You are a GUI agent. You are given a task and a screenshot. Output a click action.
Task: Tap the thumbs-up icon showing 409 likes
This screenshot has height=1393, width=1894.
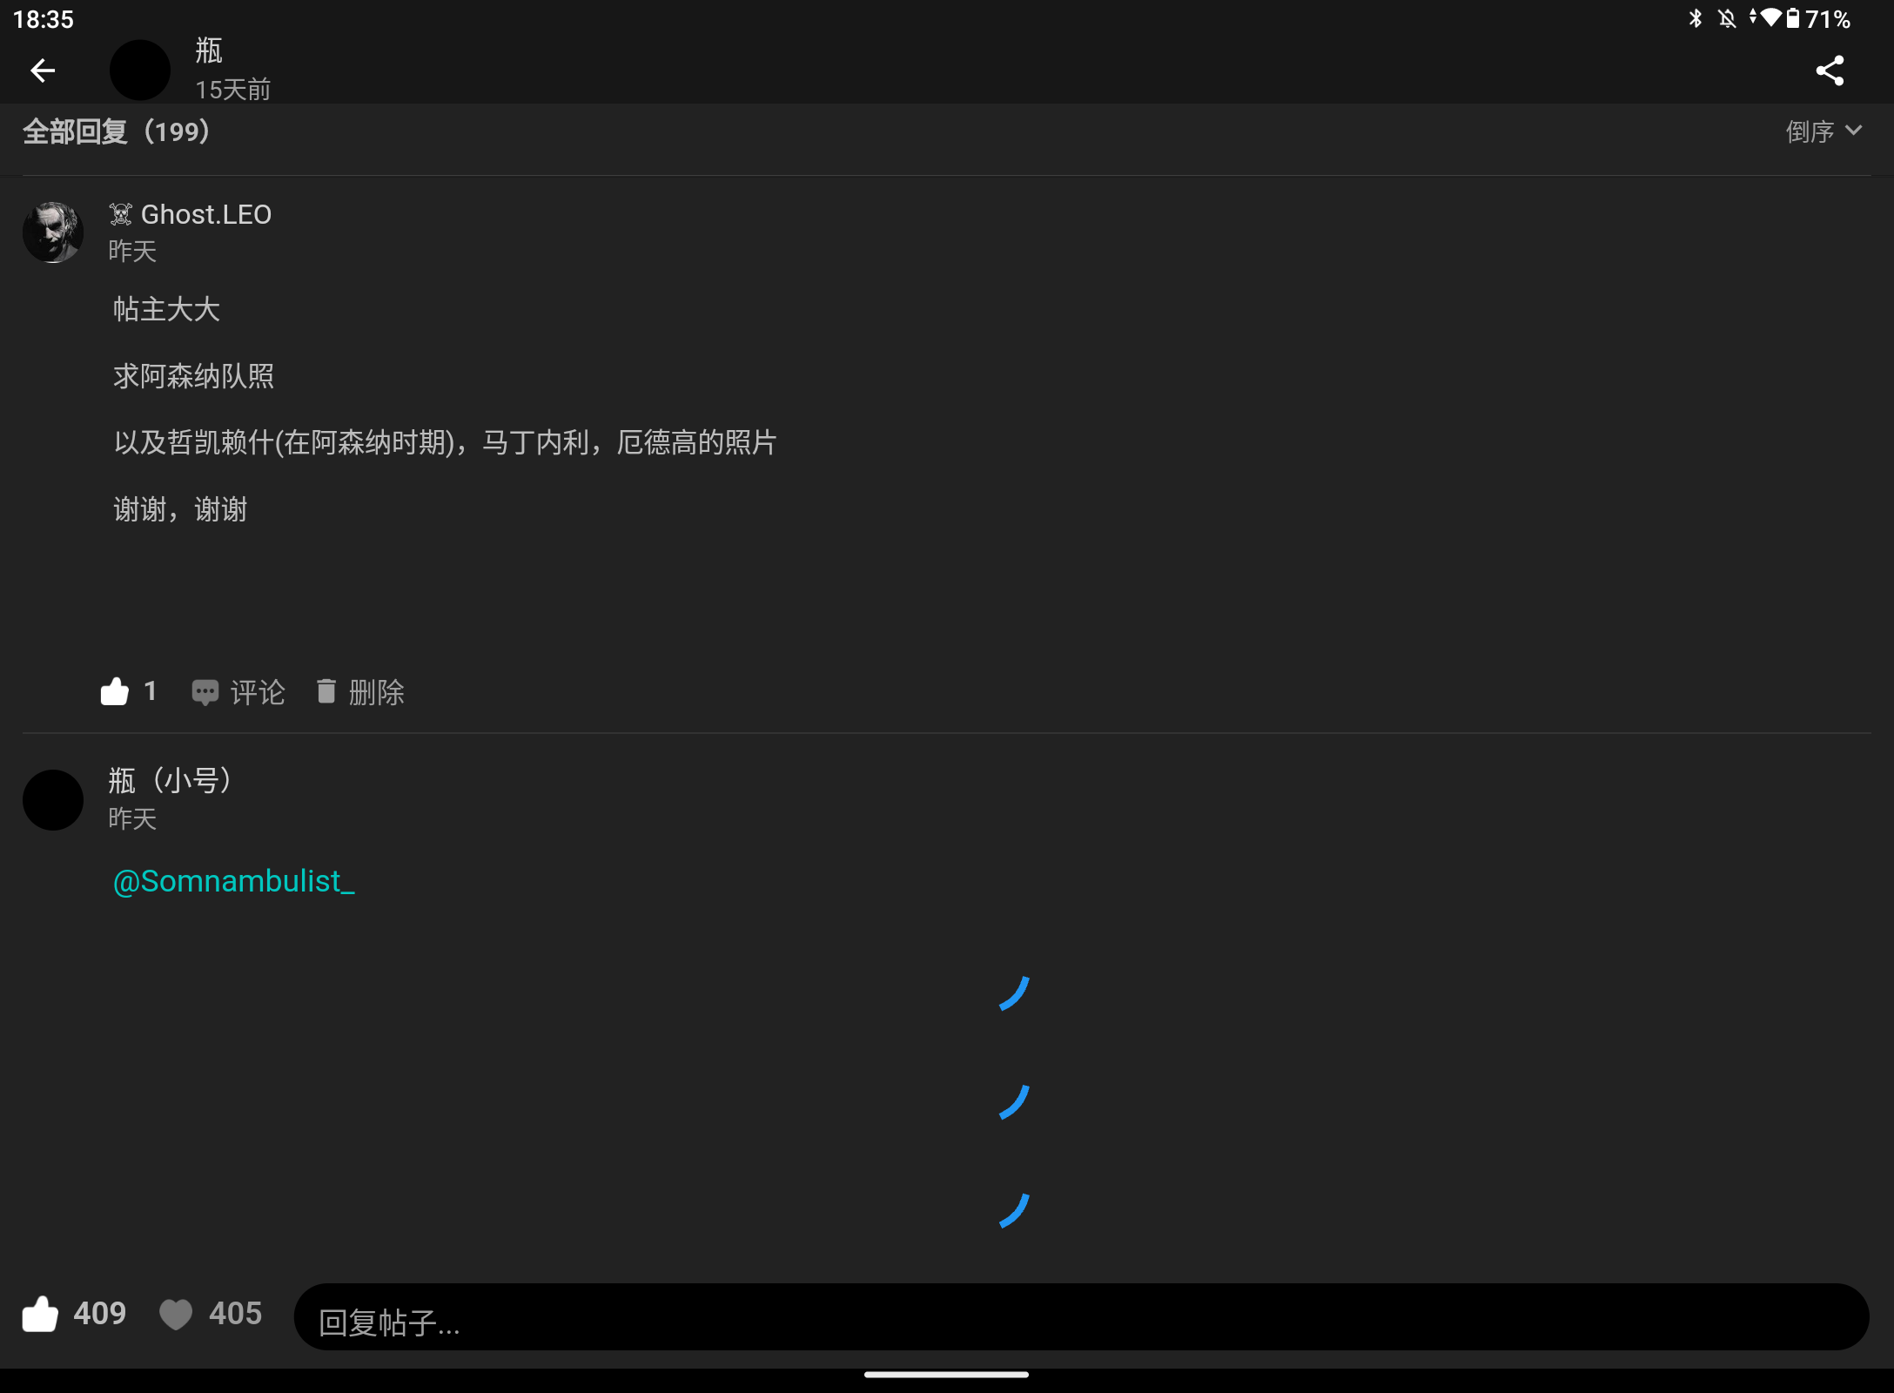(x=42, y=1315)
